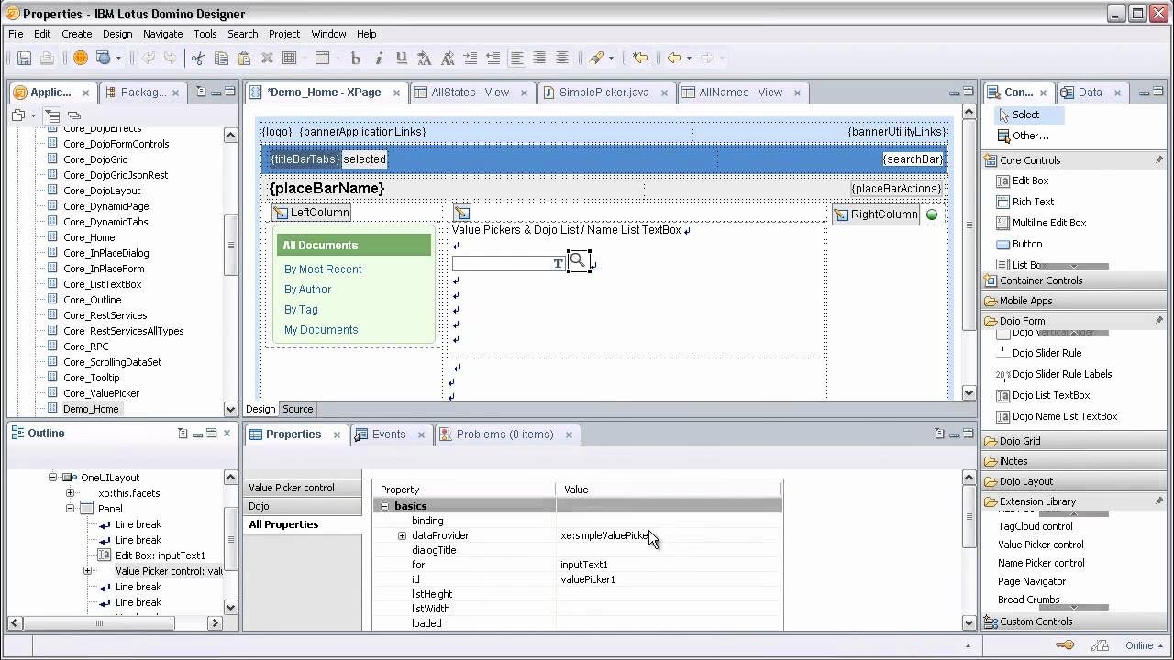
Task: Click the Insert Table icon
Action: pos(290,58)
